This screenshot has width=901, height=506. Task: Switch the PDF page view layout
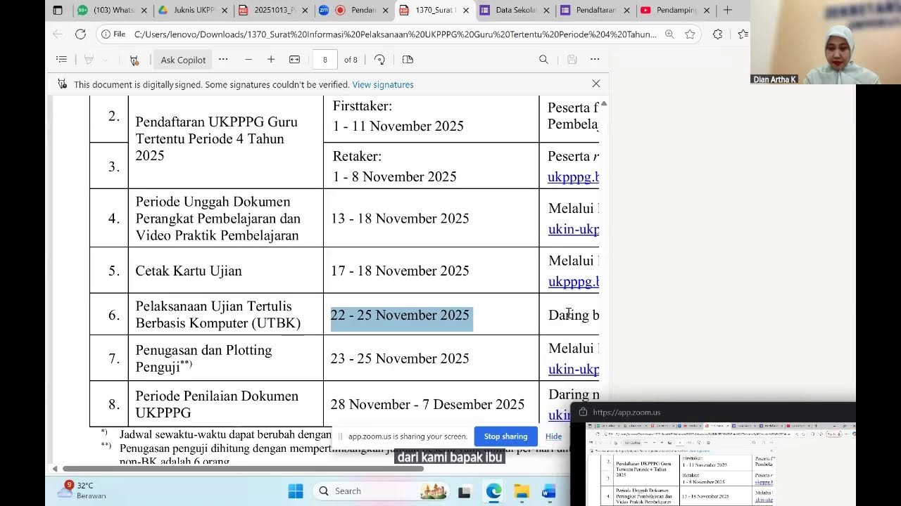pos(408,60)
